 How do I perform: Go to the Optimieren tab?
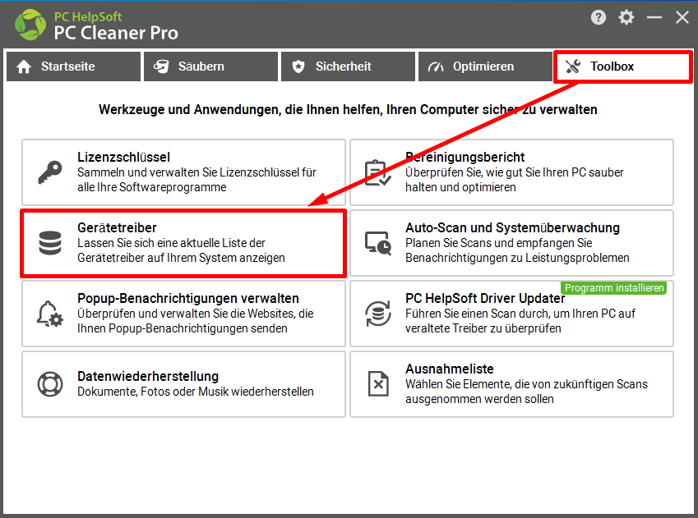(x=485, y=66)
